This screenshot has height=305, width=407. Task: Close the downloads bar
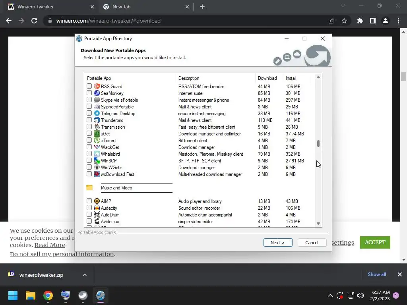click(x=400, y=274)
